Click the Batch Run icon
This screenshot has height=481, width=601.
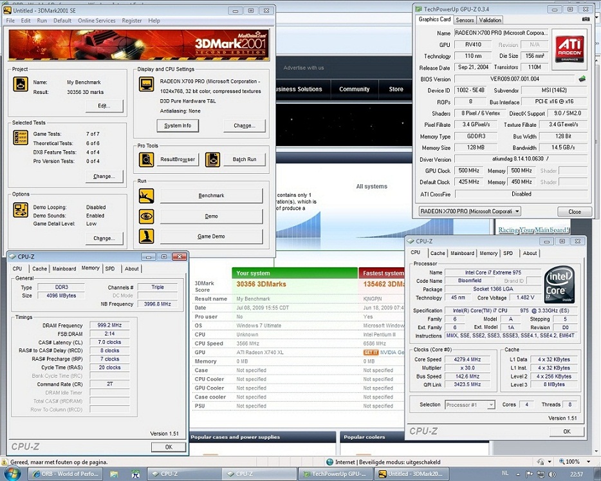click(x=213, y=160)
